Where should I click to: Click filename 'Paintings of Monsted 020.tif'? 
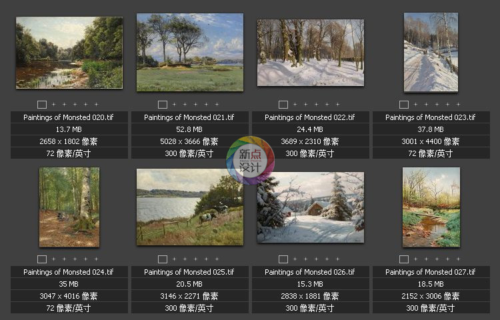[69, 117]
